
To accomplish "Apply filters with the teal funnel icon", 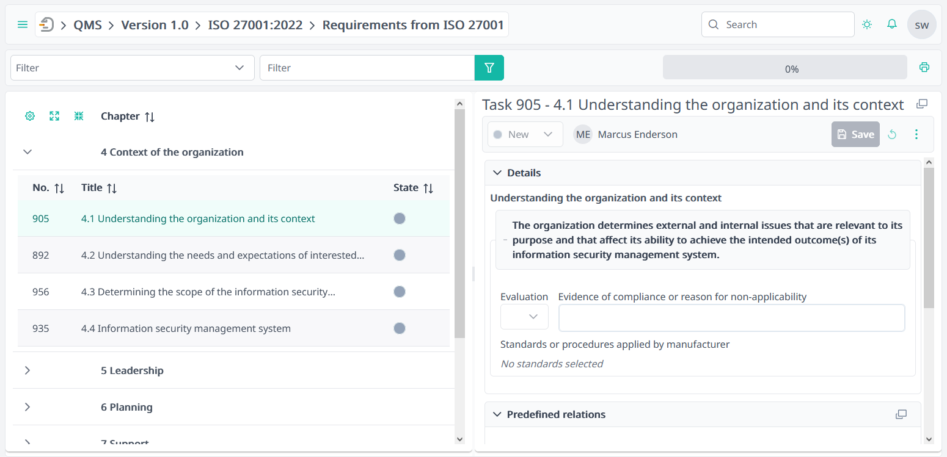I will tap(489, 68).
